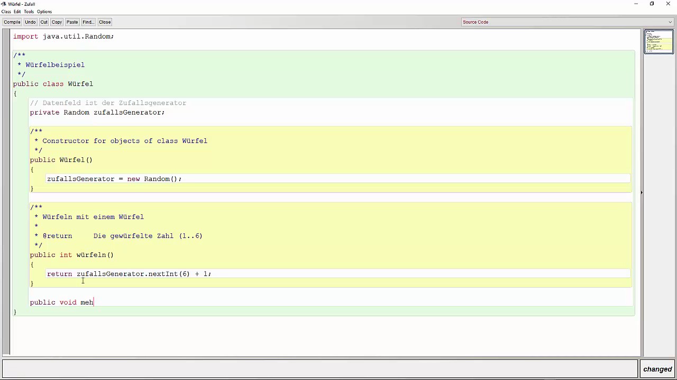Click the 'public int würfeln()' line
Image resolution: width=677 pixels, height=380 pixels.
pos(72,255)
